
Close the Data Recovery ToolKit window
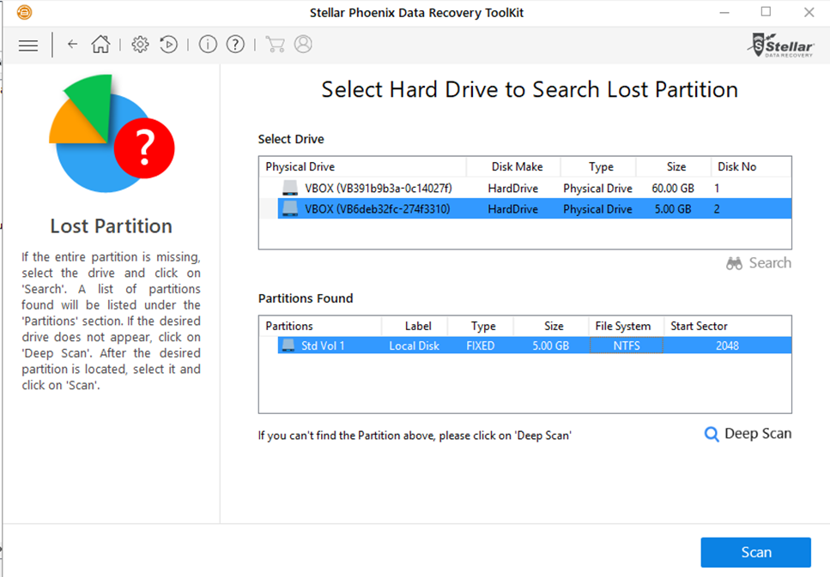(x=809, y=12)
